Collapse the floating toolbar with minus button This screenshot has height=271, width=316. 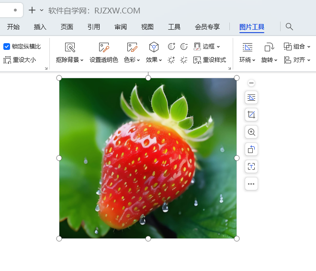(251, 83)
